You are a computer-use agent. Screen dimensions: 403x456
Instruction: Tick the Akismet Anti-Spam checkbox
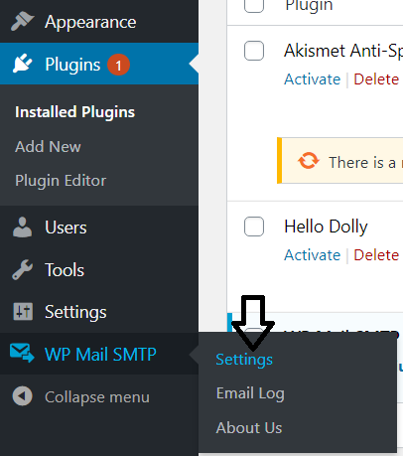point(254,51)
